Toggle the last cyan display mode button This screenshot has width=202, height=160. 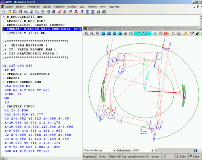pos(149,34)
